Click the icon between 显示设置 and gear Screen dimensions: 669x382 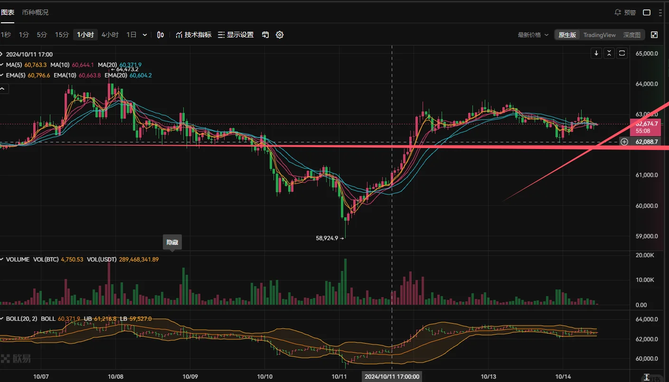click(x=265, y=35)
